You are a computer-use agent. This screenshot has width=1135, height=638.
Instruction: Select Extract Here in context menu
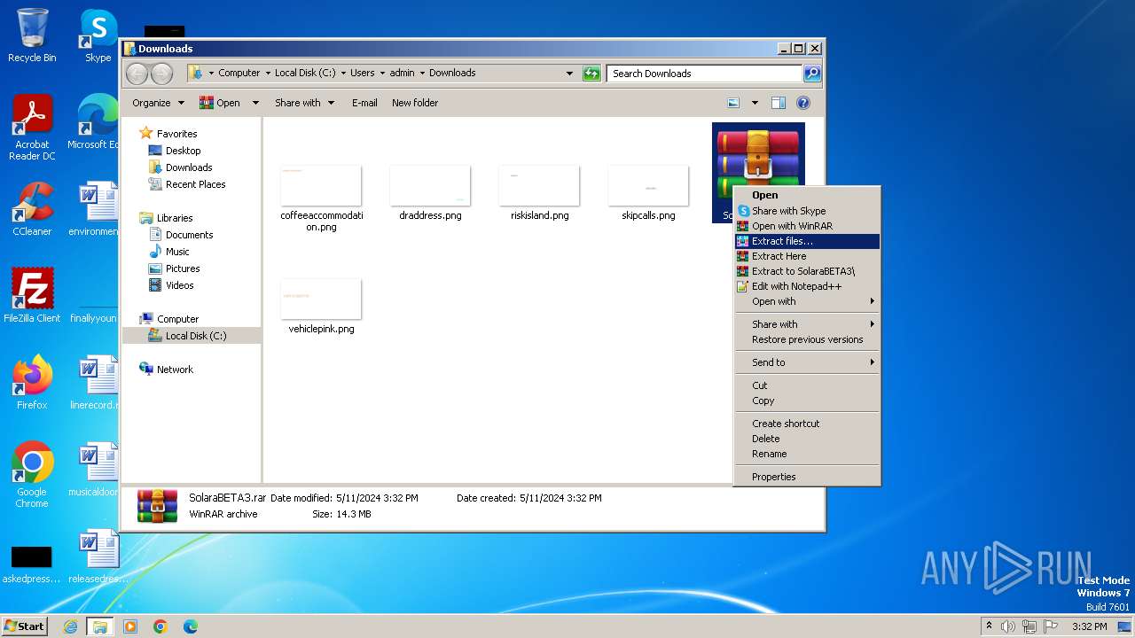pyautogui.click(x=807, y=256)
